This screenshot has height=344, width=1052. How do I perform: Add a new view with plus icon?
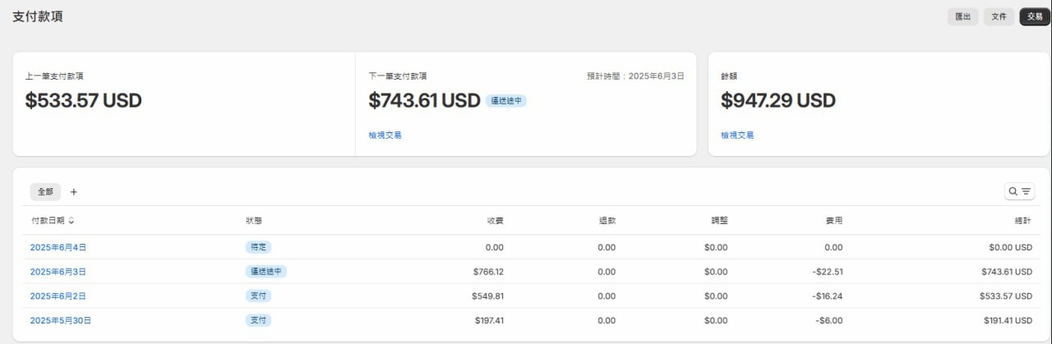click(73, 191)
